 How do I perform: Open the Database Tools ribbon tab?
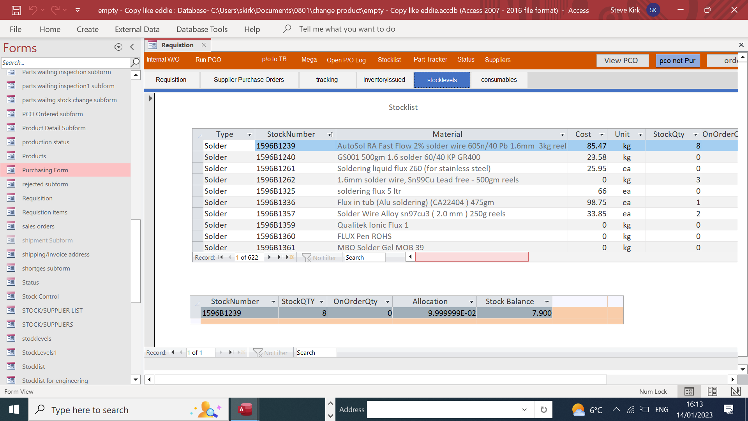pyautogui.click(x=202, y=29)
